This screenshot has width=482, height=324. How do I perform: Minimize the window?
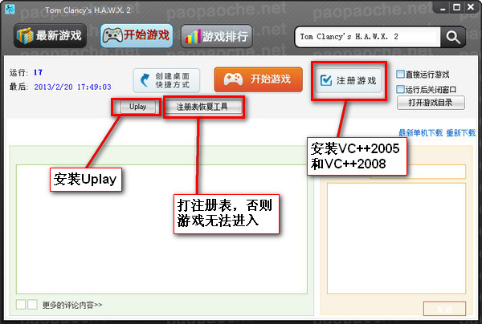point(443,8)
